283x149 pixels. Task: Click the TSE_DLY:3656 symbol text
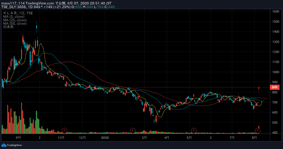(14, 7)
